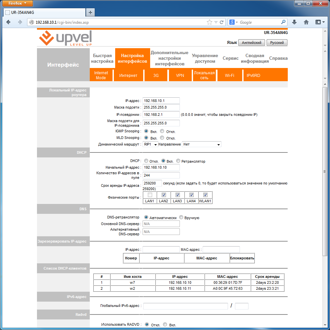Select the 3G sub-tab
The height and width of the screenshot is (330, 330).
pyautogui.click(x=156, y=75)
